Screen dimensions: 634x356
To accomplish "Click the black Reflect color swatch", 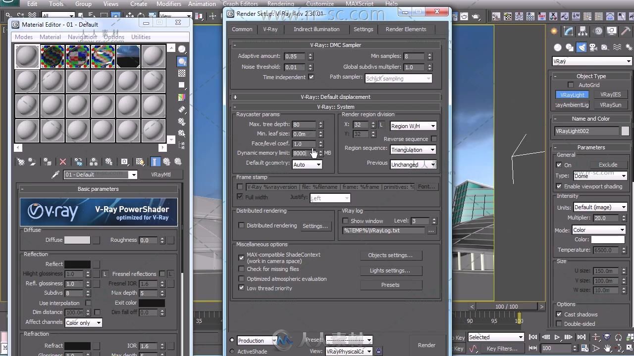I will click(77, 265).
